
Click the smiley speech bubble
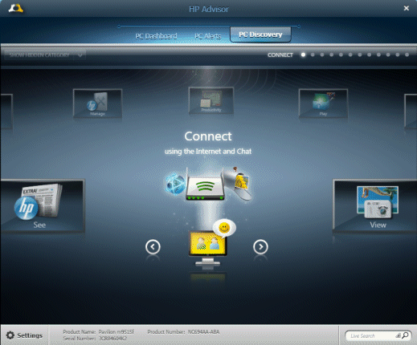224,228
